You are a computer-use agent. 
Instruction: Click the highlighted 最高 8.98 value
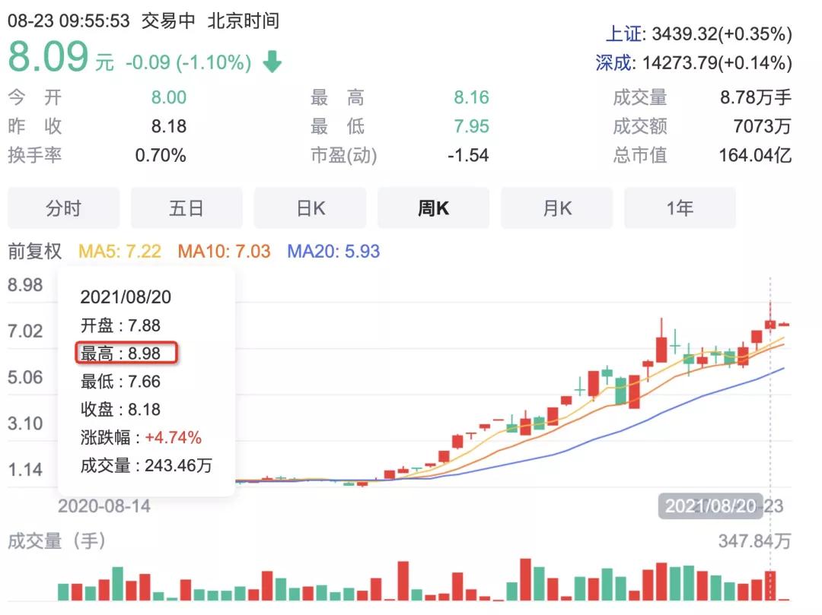pos(128,353)
